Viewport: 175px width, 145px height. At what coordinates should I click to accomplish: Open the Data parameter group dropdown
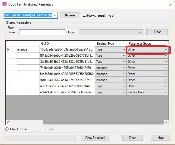166,86
